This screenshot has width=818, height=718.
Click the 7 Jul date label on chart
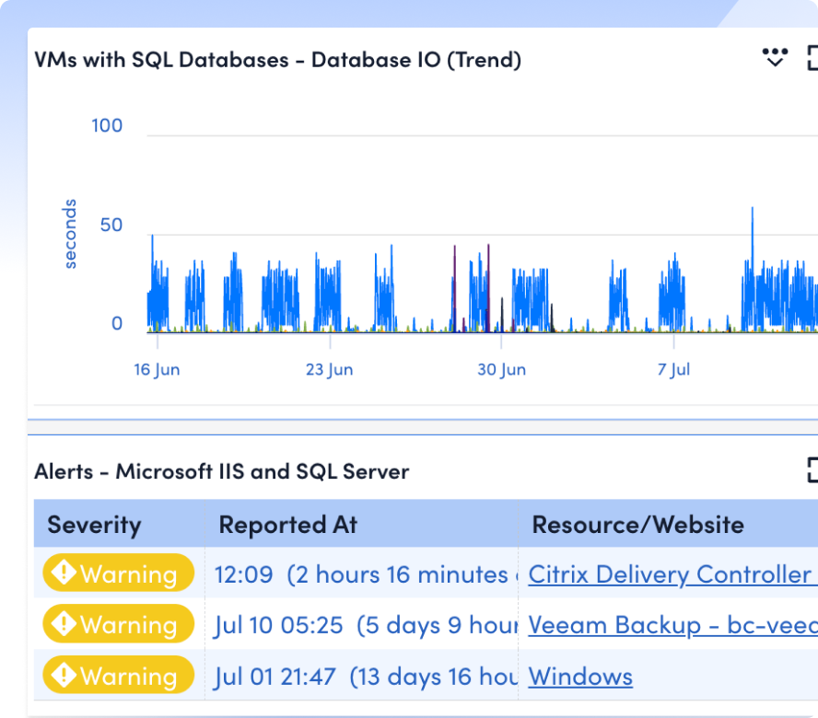(x=673, y=370)
